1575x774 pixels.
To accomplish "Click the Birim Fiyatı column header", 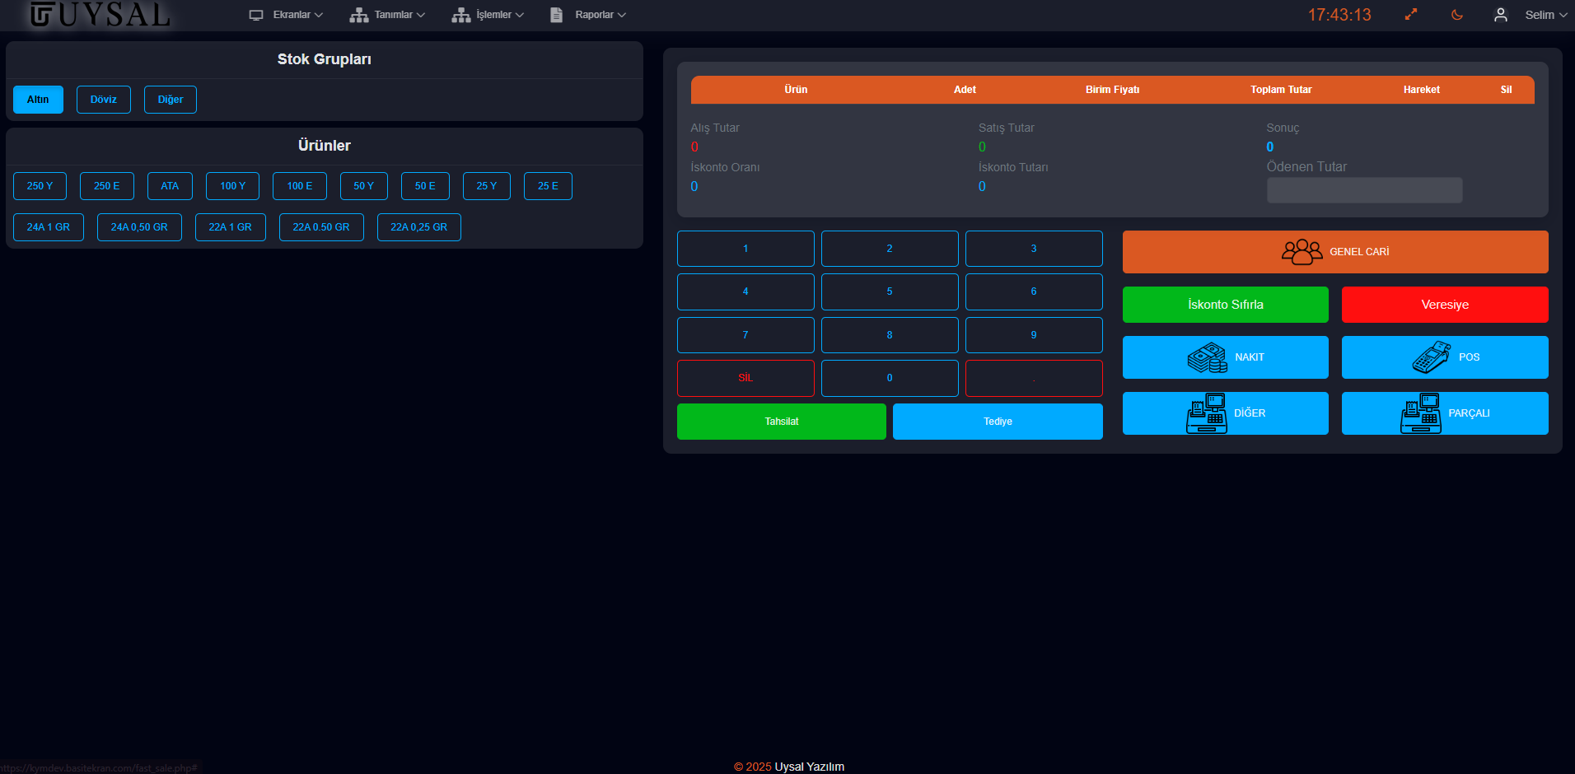I will (1112, 90).
